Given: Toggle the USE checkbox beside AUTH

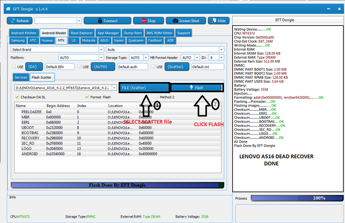Looking at the screenshot, I should (x=79, y=67).
